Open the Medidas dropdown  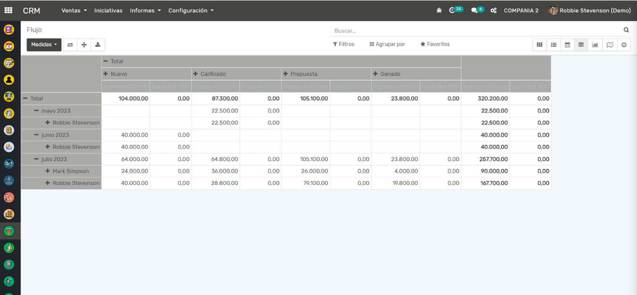coord(44,45)
